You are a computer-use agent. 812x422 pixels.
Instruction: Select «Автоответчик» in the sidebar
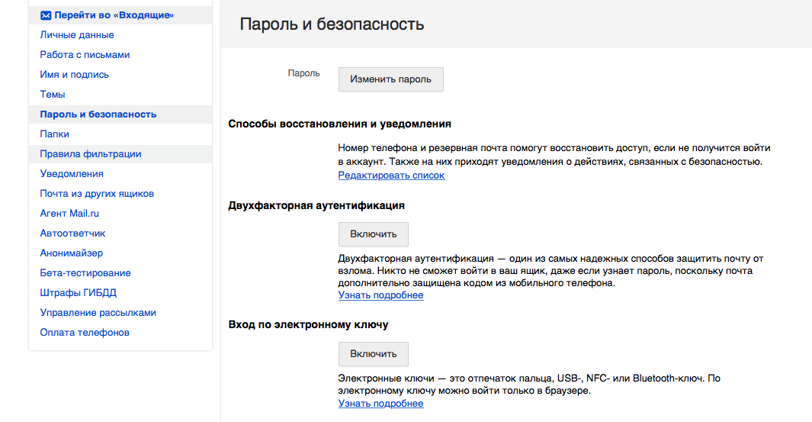(x=72, y=234)
